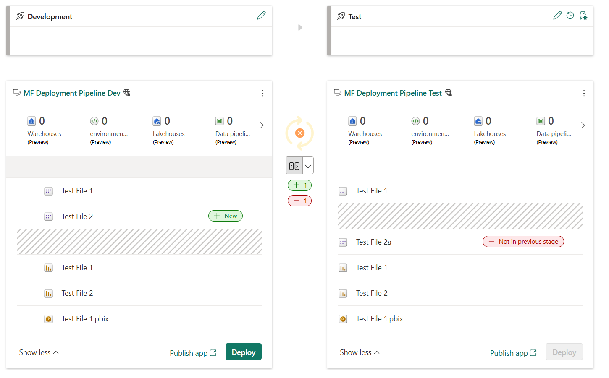Click the Test File 1.pbix item icon
609x378 pixels.
coord(48,318)
